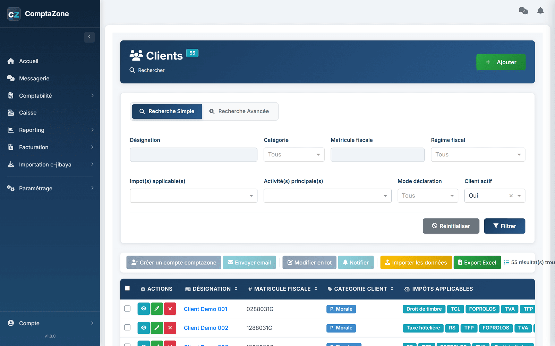Screen dimensions: 555x346
Task: Open Messagerie in sidebar
Action: click(x=50, y=79)
